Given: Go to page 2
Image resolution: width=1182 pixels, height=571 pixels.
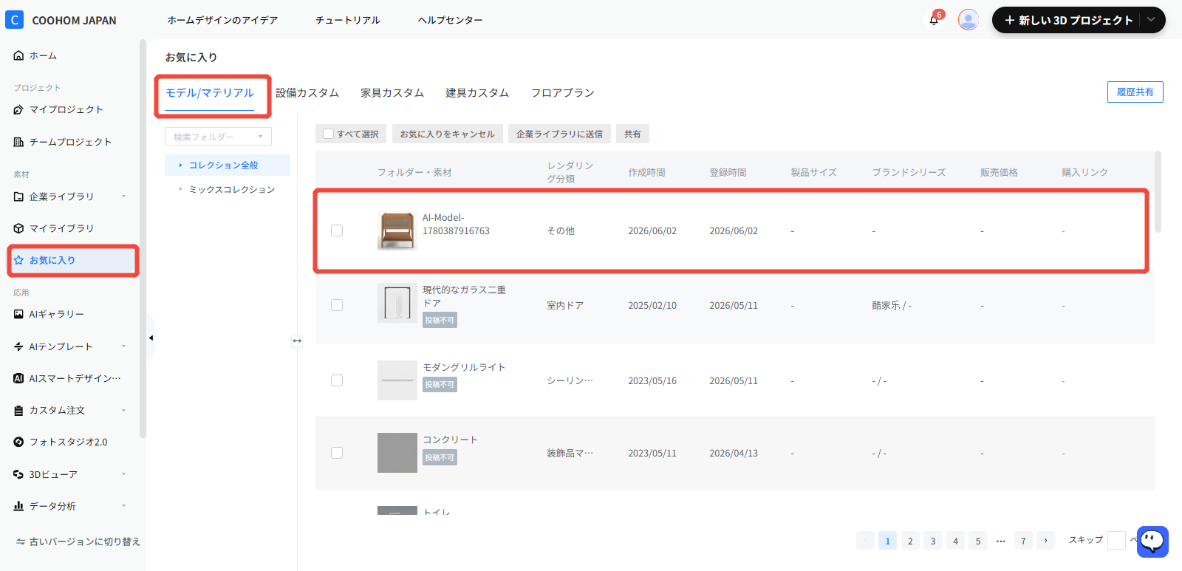Looking at the screenshot, I should click(910, 541).
